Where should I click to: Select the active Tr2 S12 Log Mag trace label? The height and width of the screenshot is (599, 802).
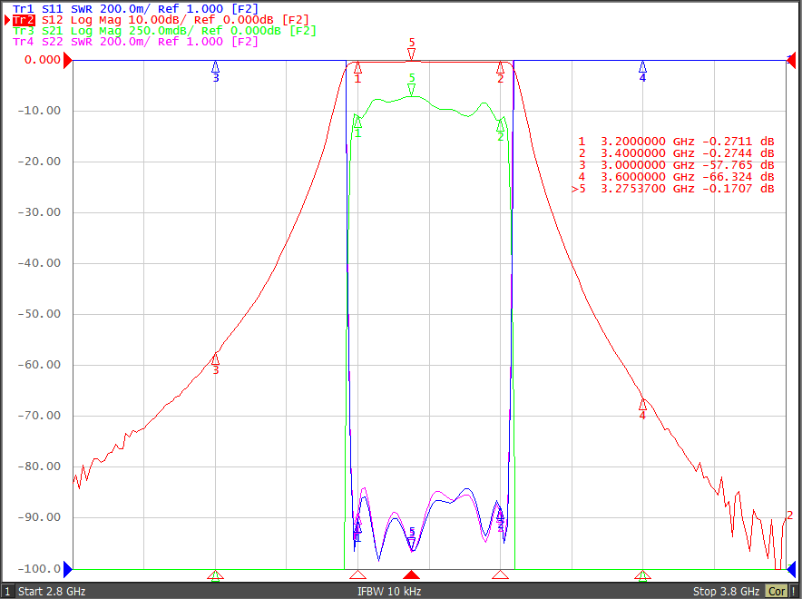coord(161,20)
